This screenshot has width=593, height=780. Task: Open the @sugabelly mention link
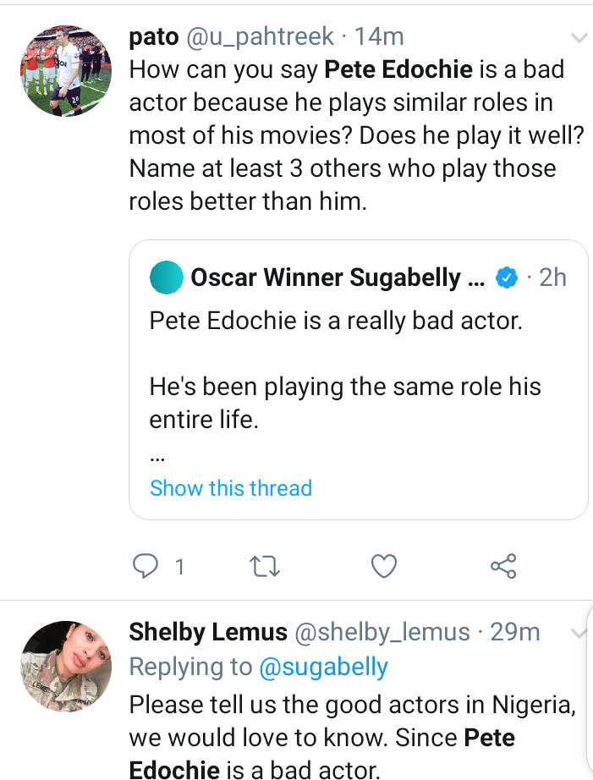pyautogui.click(x=324, y=667)
